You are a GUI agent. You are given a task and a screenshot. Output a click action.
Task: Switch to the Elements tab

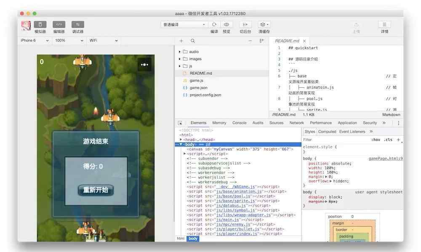point(198,123)
